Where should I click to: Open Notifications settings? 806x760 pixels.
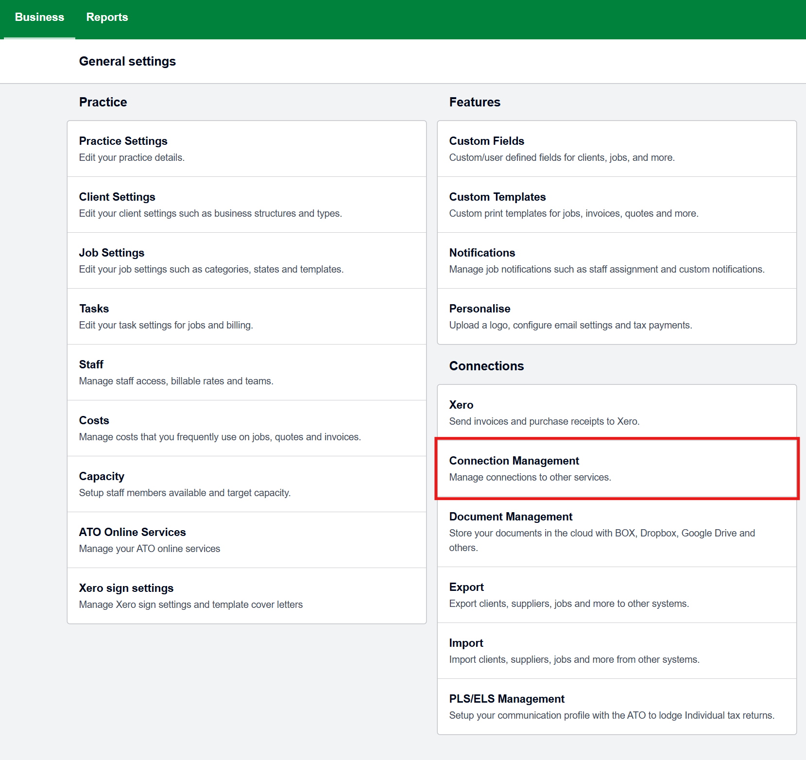[482, 253]
